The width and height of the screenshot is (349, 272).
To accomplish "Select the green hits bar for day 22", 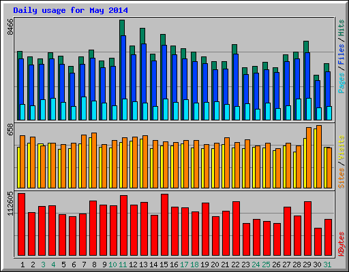I will (x=234, y=49).
